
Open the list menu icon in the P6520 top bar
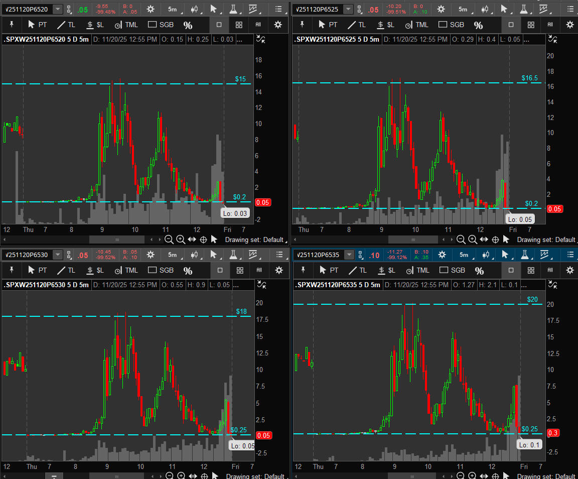(x=279, y=9)
